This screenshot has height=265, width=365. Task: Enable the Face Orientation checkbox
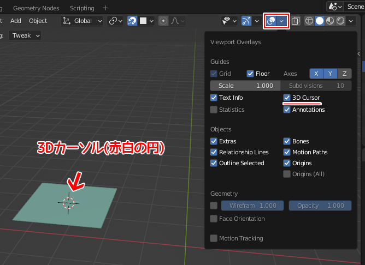(x=214, y=219)
